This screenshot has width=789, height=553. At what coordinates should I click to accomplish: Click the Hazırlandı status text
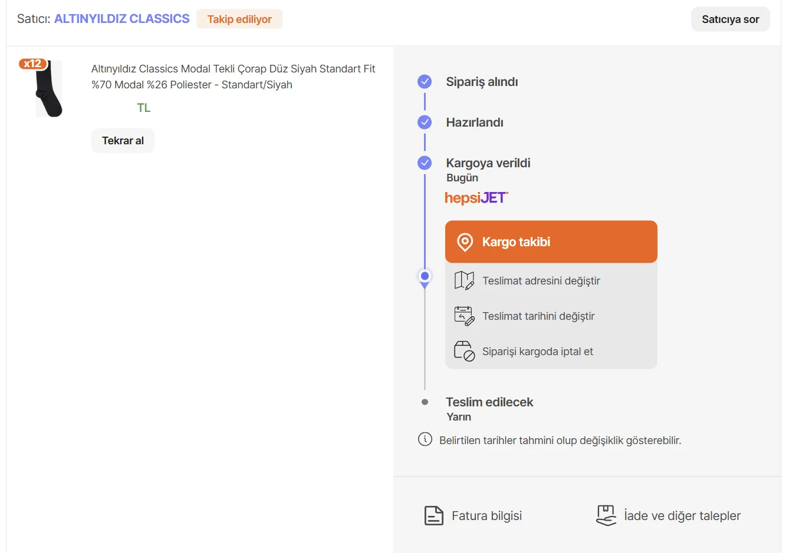pos(475,122)
